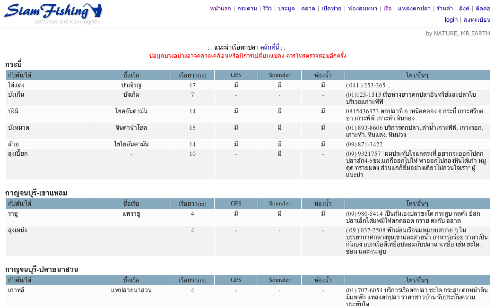The image size is (494, 306).
Task: Open the รีวิว reviews section
Action: 268,8
